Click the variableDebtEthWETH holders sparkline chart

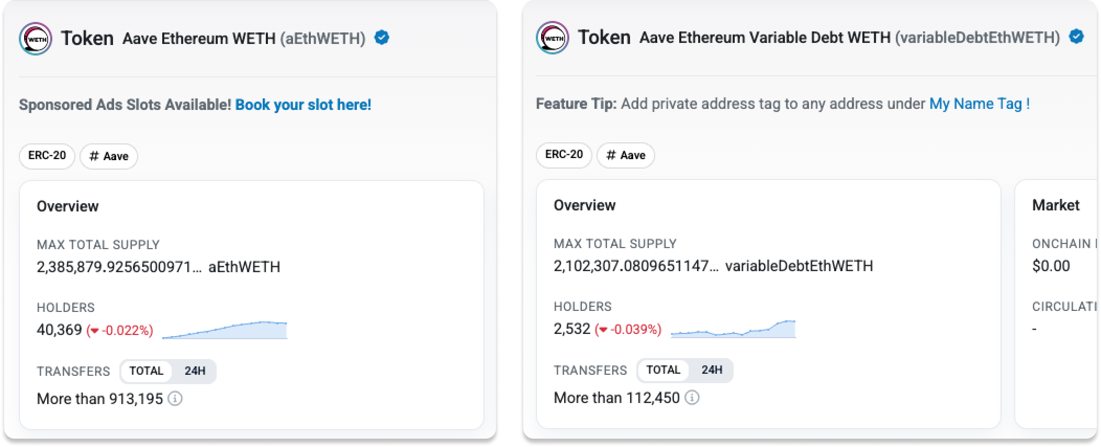coord(733,329)
